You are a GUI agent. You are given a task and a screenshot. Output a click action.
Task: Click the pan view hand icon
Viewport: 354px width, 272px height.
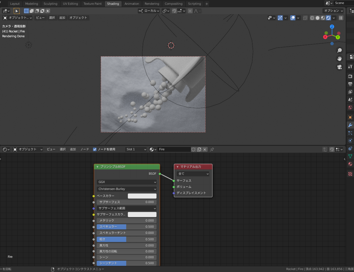[x=340, y=59]
